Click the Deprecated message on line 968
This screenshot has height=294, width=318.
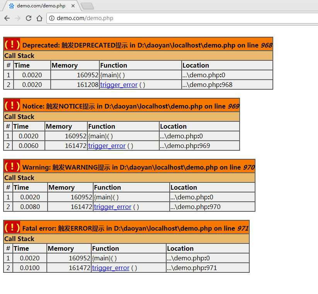[147, 45]
